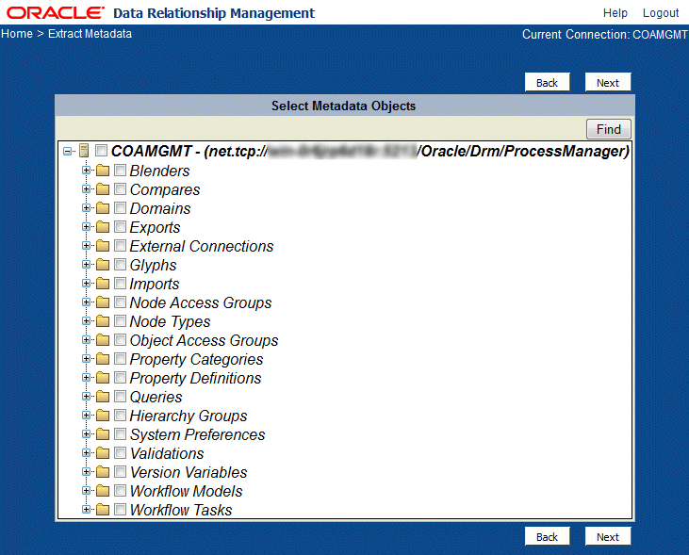Expand the Object Access Groups node

click(x=86, y=340)
